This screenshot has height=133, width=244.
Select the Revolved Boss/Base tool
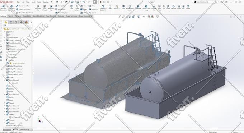11,8
